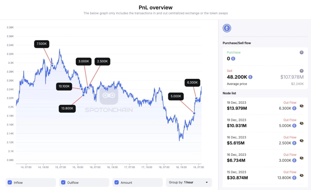The image size is (311, 190).
Task: Click the Ethereum token icon in the side panel
Action: click(x=227, y=28)
